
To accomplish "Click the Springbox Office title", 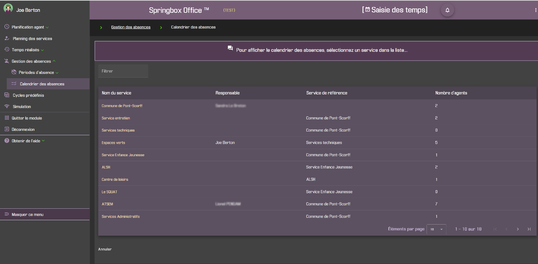I will point(179,10).
